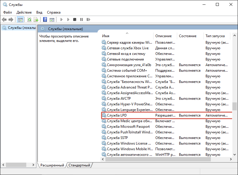Select the Служба LPD row
The image size is (238, 175).
click(117, 115)
